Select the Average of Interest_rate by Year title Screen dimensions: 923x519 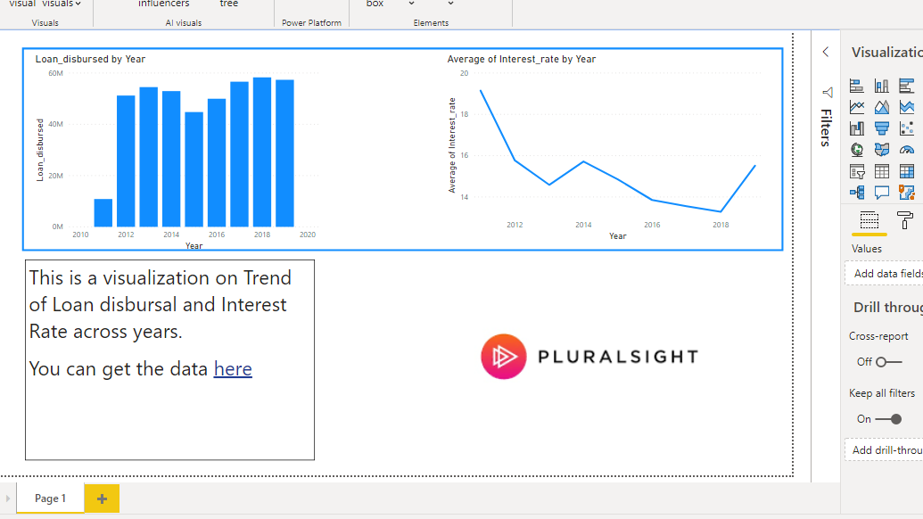(522, 59)
